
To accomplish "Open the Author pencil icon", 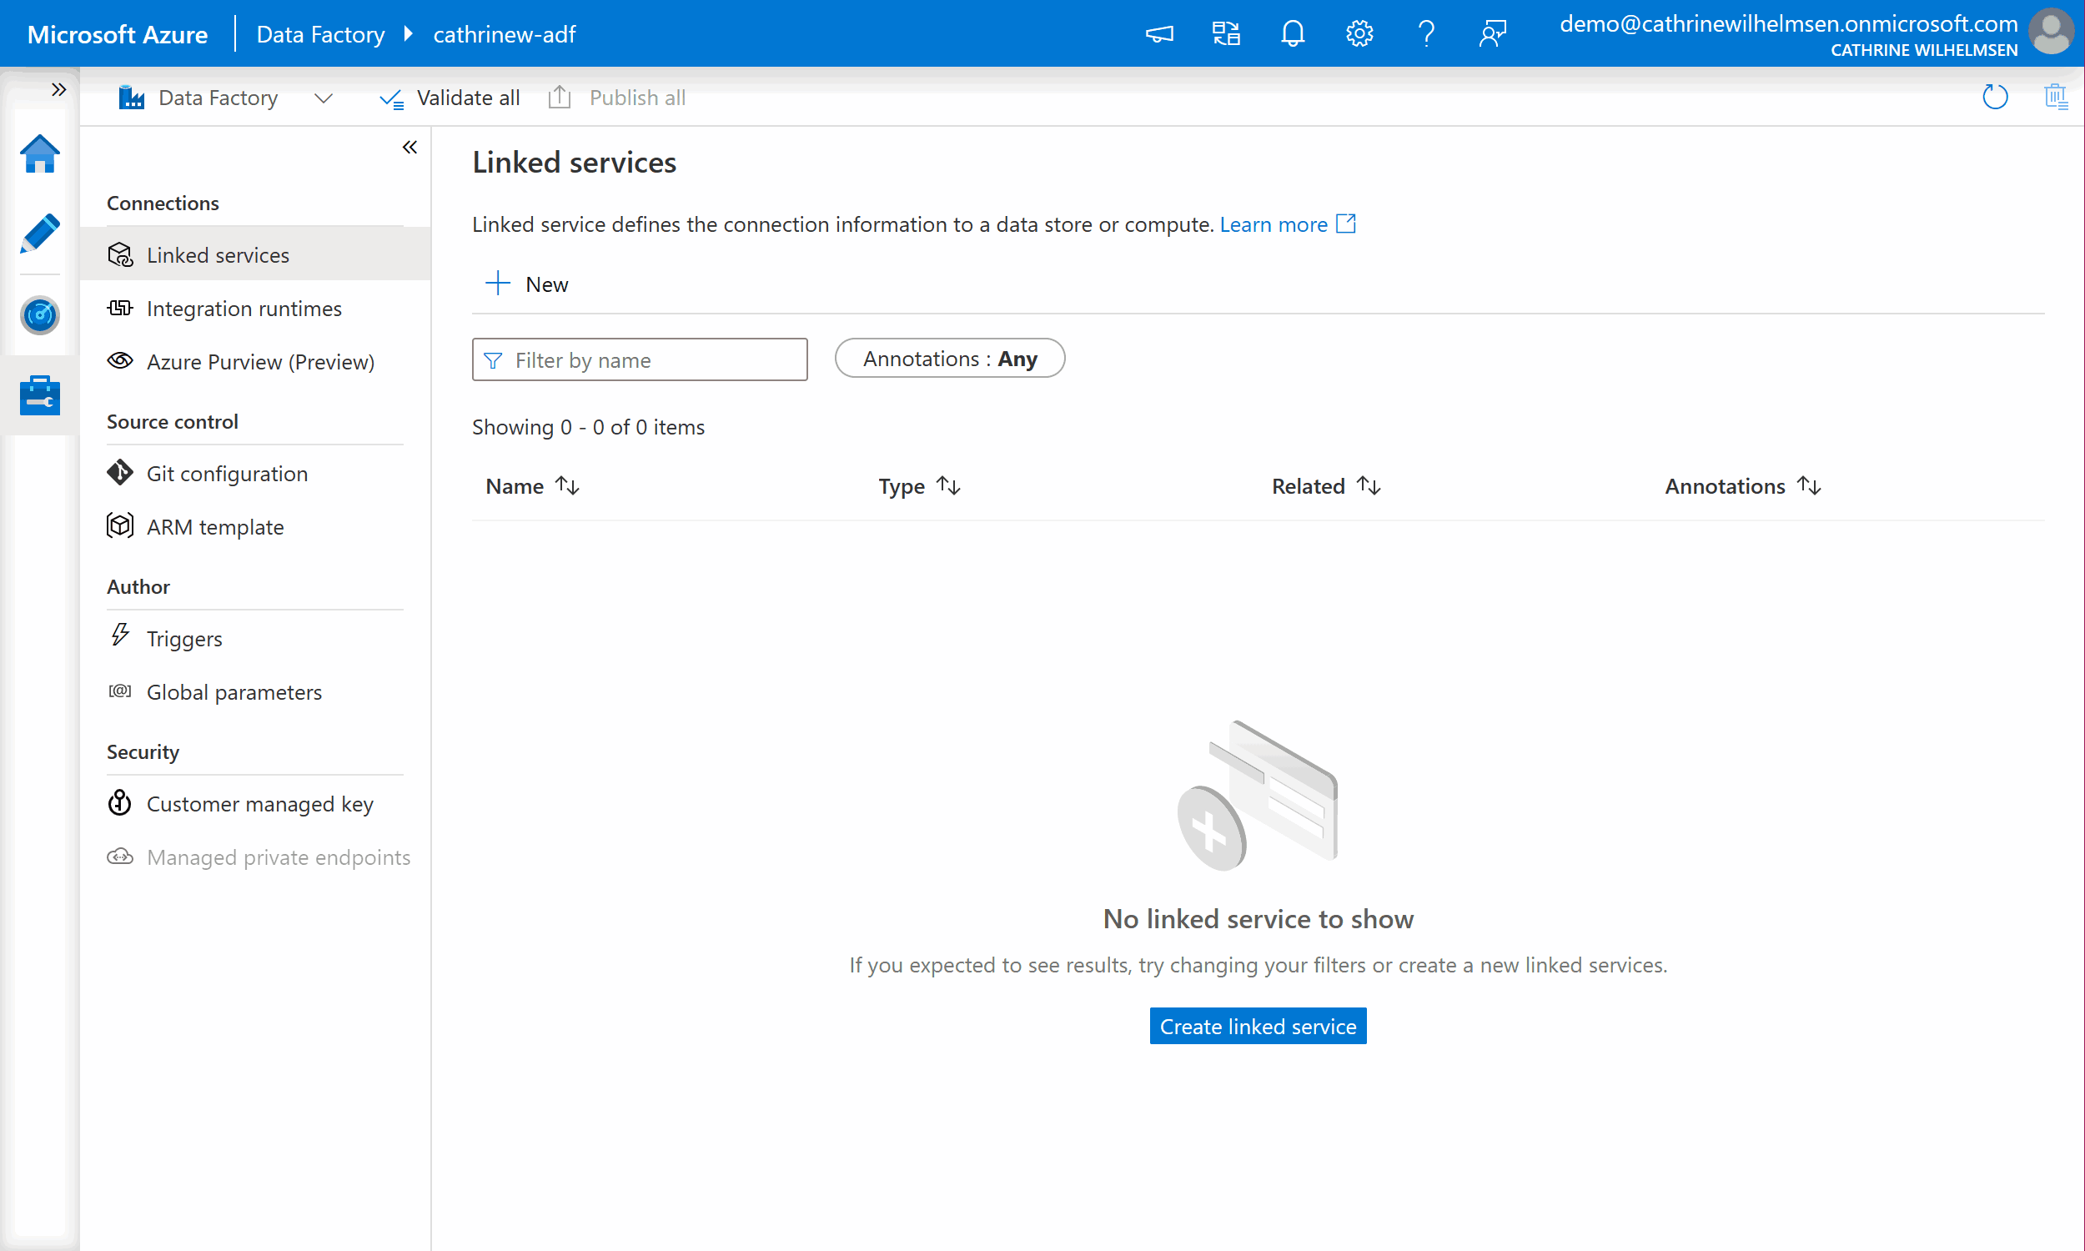I will pyautogui.click(x=39, y=234).
